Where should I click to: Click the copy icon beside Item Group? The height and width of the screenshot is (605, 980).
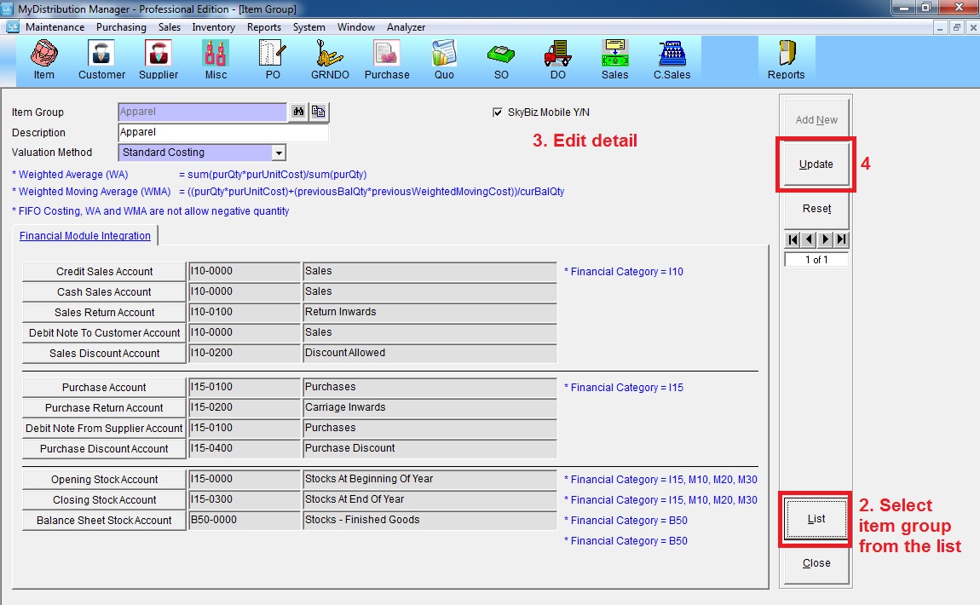(x=319, y=112)
